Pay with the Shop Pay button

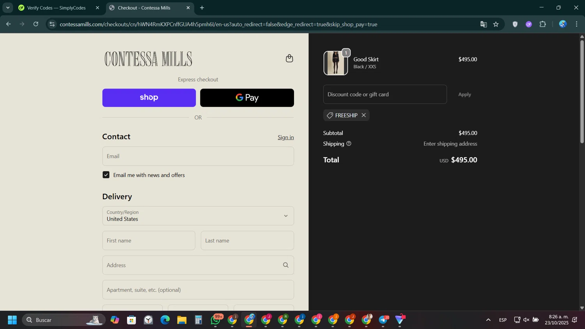click(x=149, y=98)
